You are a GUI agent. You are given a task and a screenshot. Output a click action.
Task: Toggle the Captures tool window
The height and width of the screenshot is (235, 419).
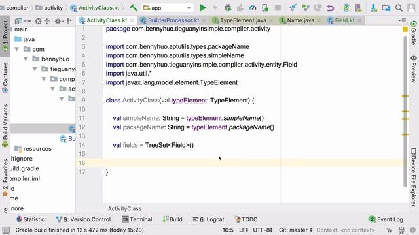pyautogui.click(x=5, y=78)
